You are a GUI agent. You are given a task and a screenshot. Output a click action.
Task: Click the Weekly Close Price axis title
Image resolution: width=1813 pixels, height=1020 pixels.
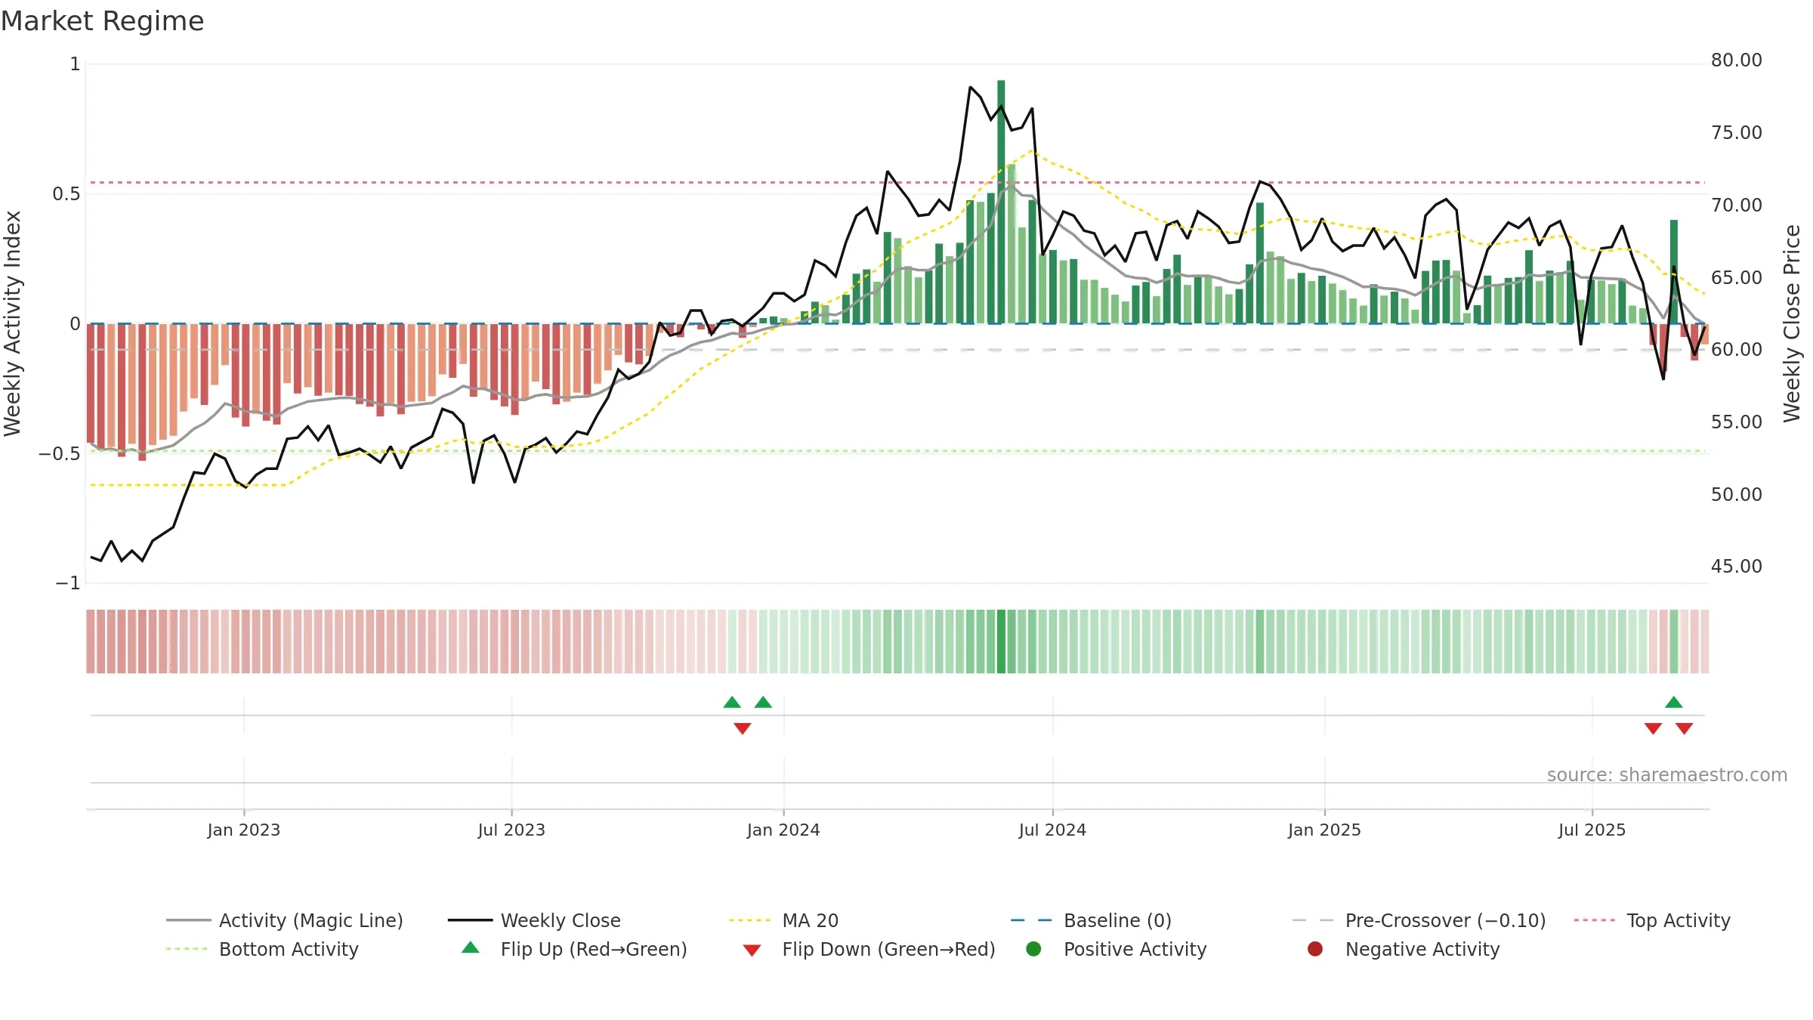1792,323
